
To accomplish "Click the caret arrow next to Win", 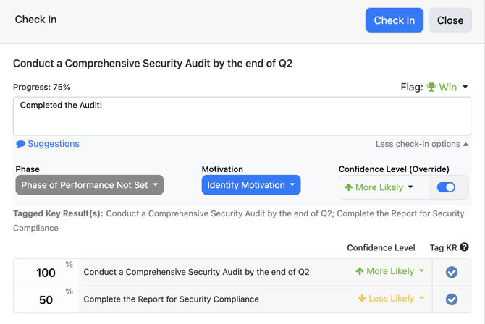I will [x=465, y=88].
